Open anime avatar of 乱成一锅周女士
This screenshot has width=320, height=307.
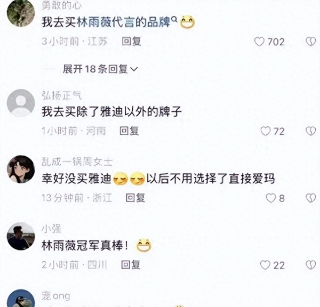pyautogui.click(x=21, y=169)
